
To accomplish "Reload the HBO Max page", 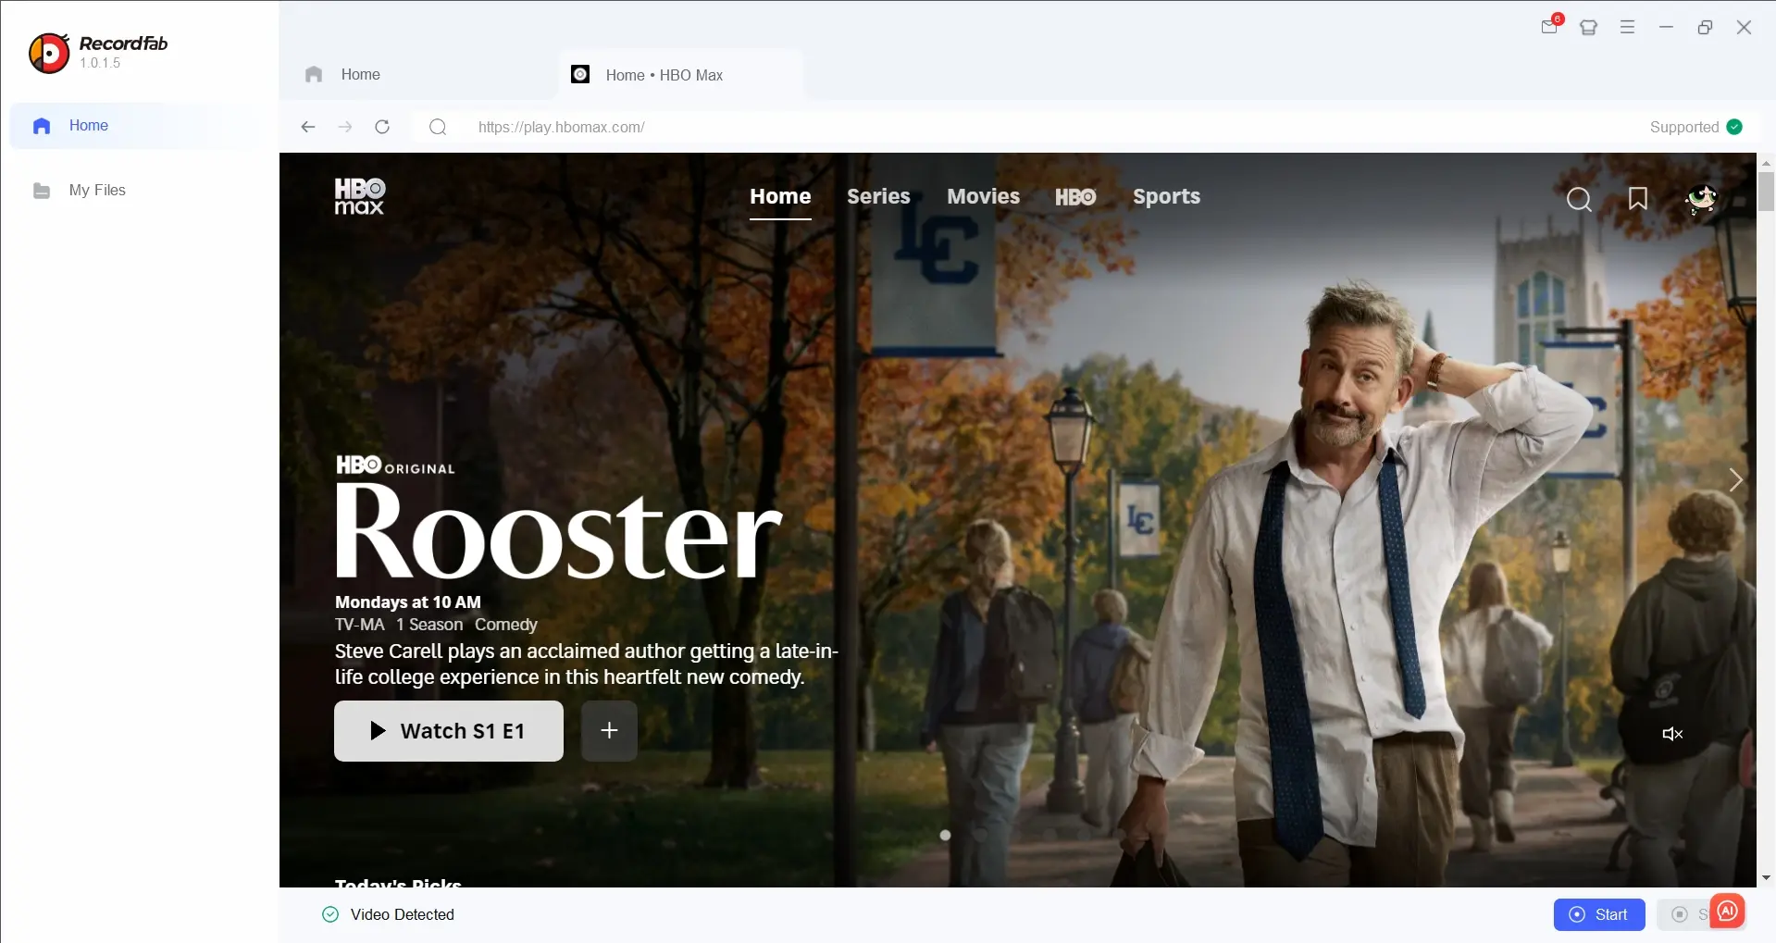I will (382, 127).
